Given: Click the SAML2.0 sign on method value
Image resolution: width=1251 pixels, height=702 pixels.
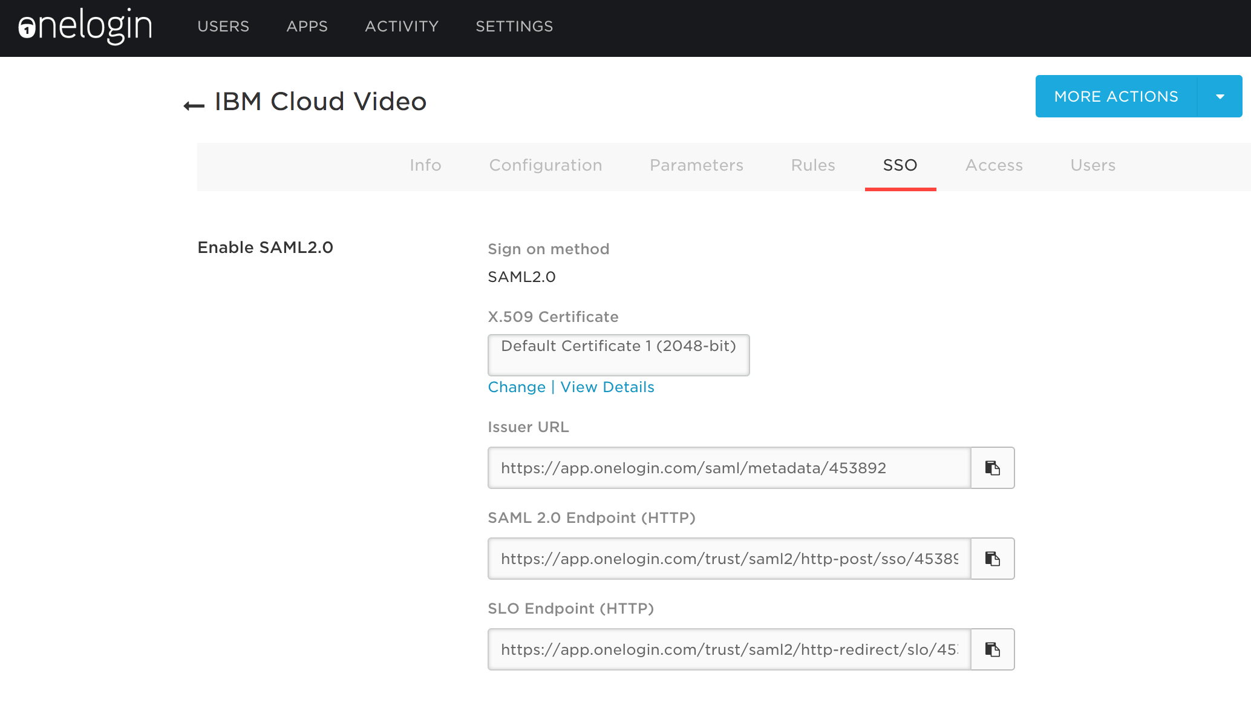Looking at the screenshot, I should (x=521, y=277).
